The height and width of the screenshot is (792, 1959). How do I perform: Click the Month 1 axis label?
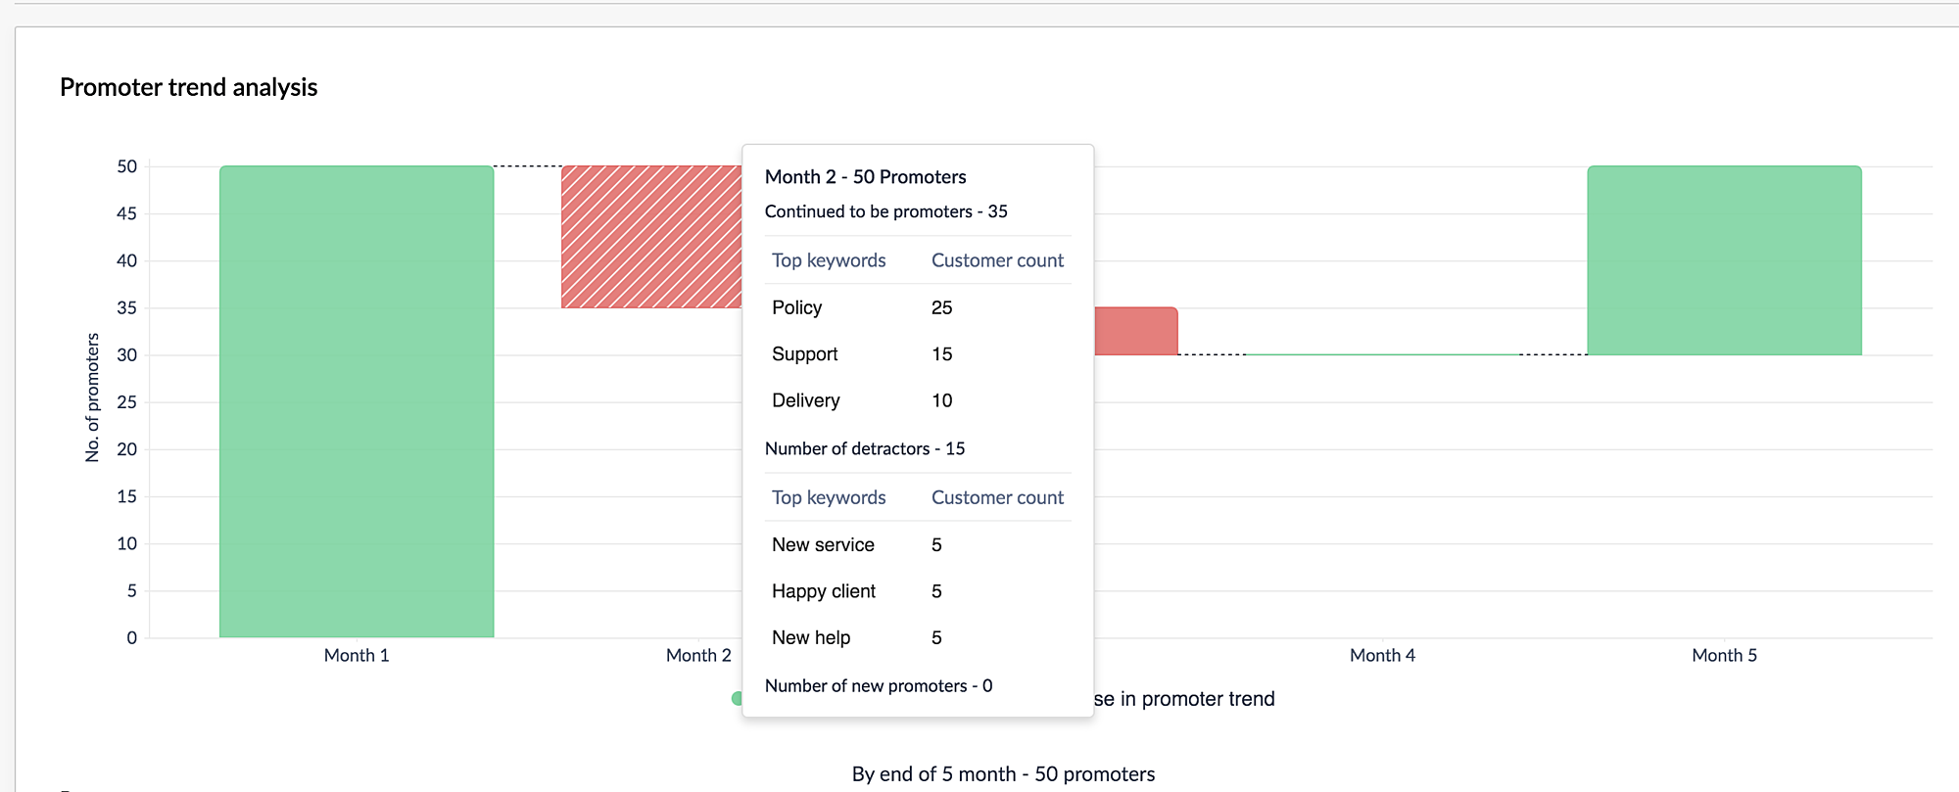tap(357, 656)
